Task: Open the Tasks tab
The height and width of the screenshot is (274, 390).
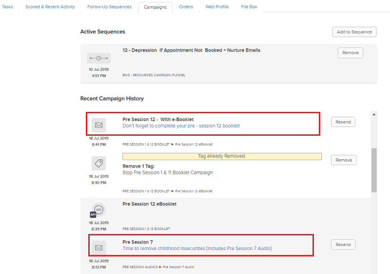Action: pos(8,7)
